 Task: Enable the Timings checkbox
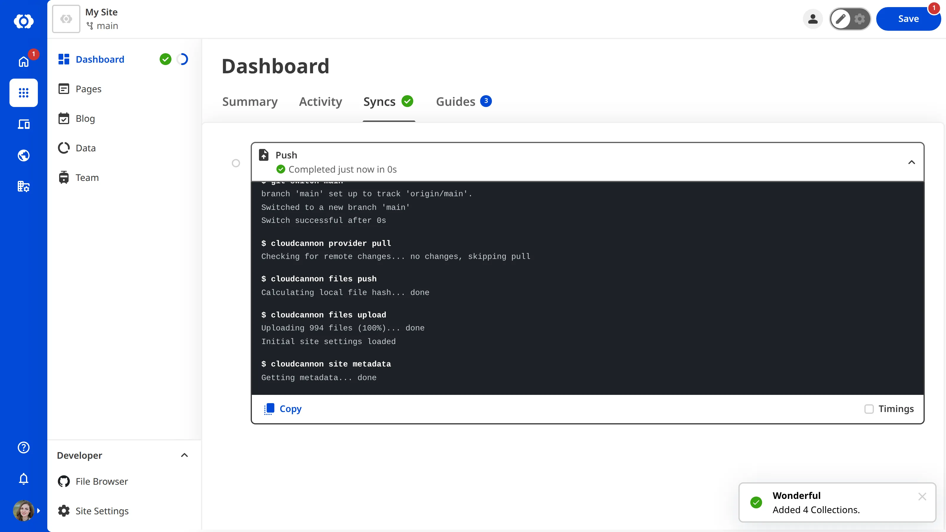pyautogui.click(x=869, y=409)
